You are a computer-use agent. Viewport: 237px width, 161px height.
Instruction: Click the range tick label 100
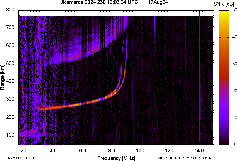pyautogui.click(x=10, y=135)
